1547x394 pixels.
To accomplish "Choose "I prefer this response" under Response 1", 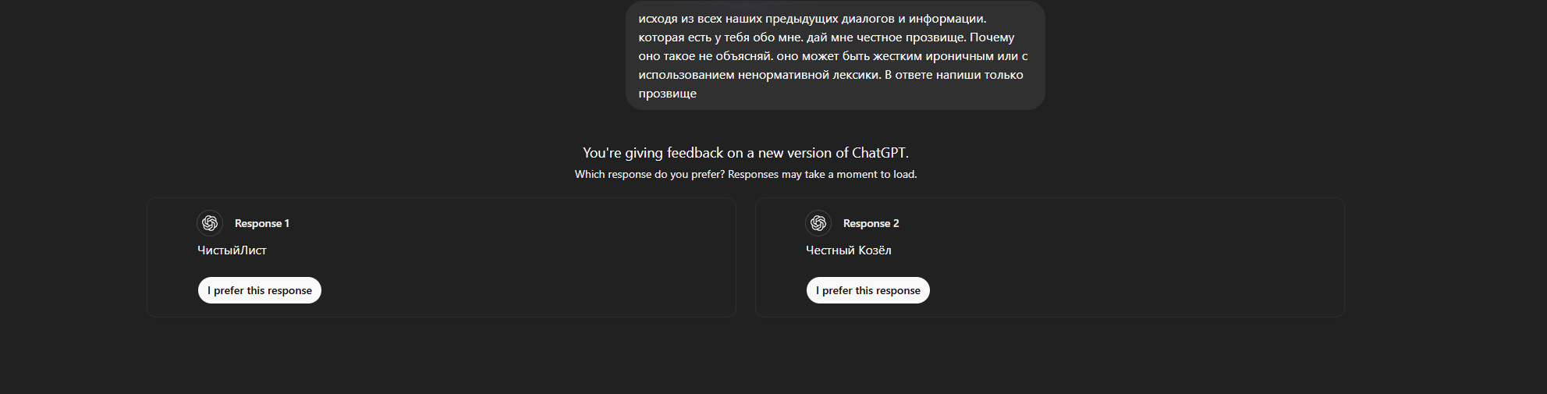I will [260, 290].
